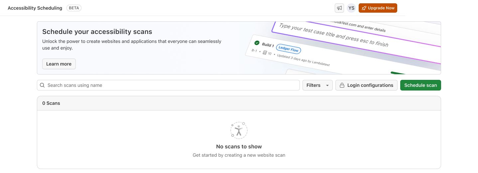Click the No scans to show message
The height and width of the screenshot is (173, 478).
pyautogui.click(x=239, y=146)
